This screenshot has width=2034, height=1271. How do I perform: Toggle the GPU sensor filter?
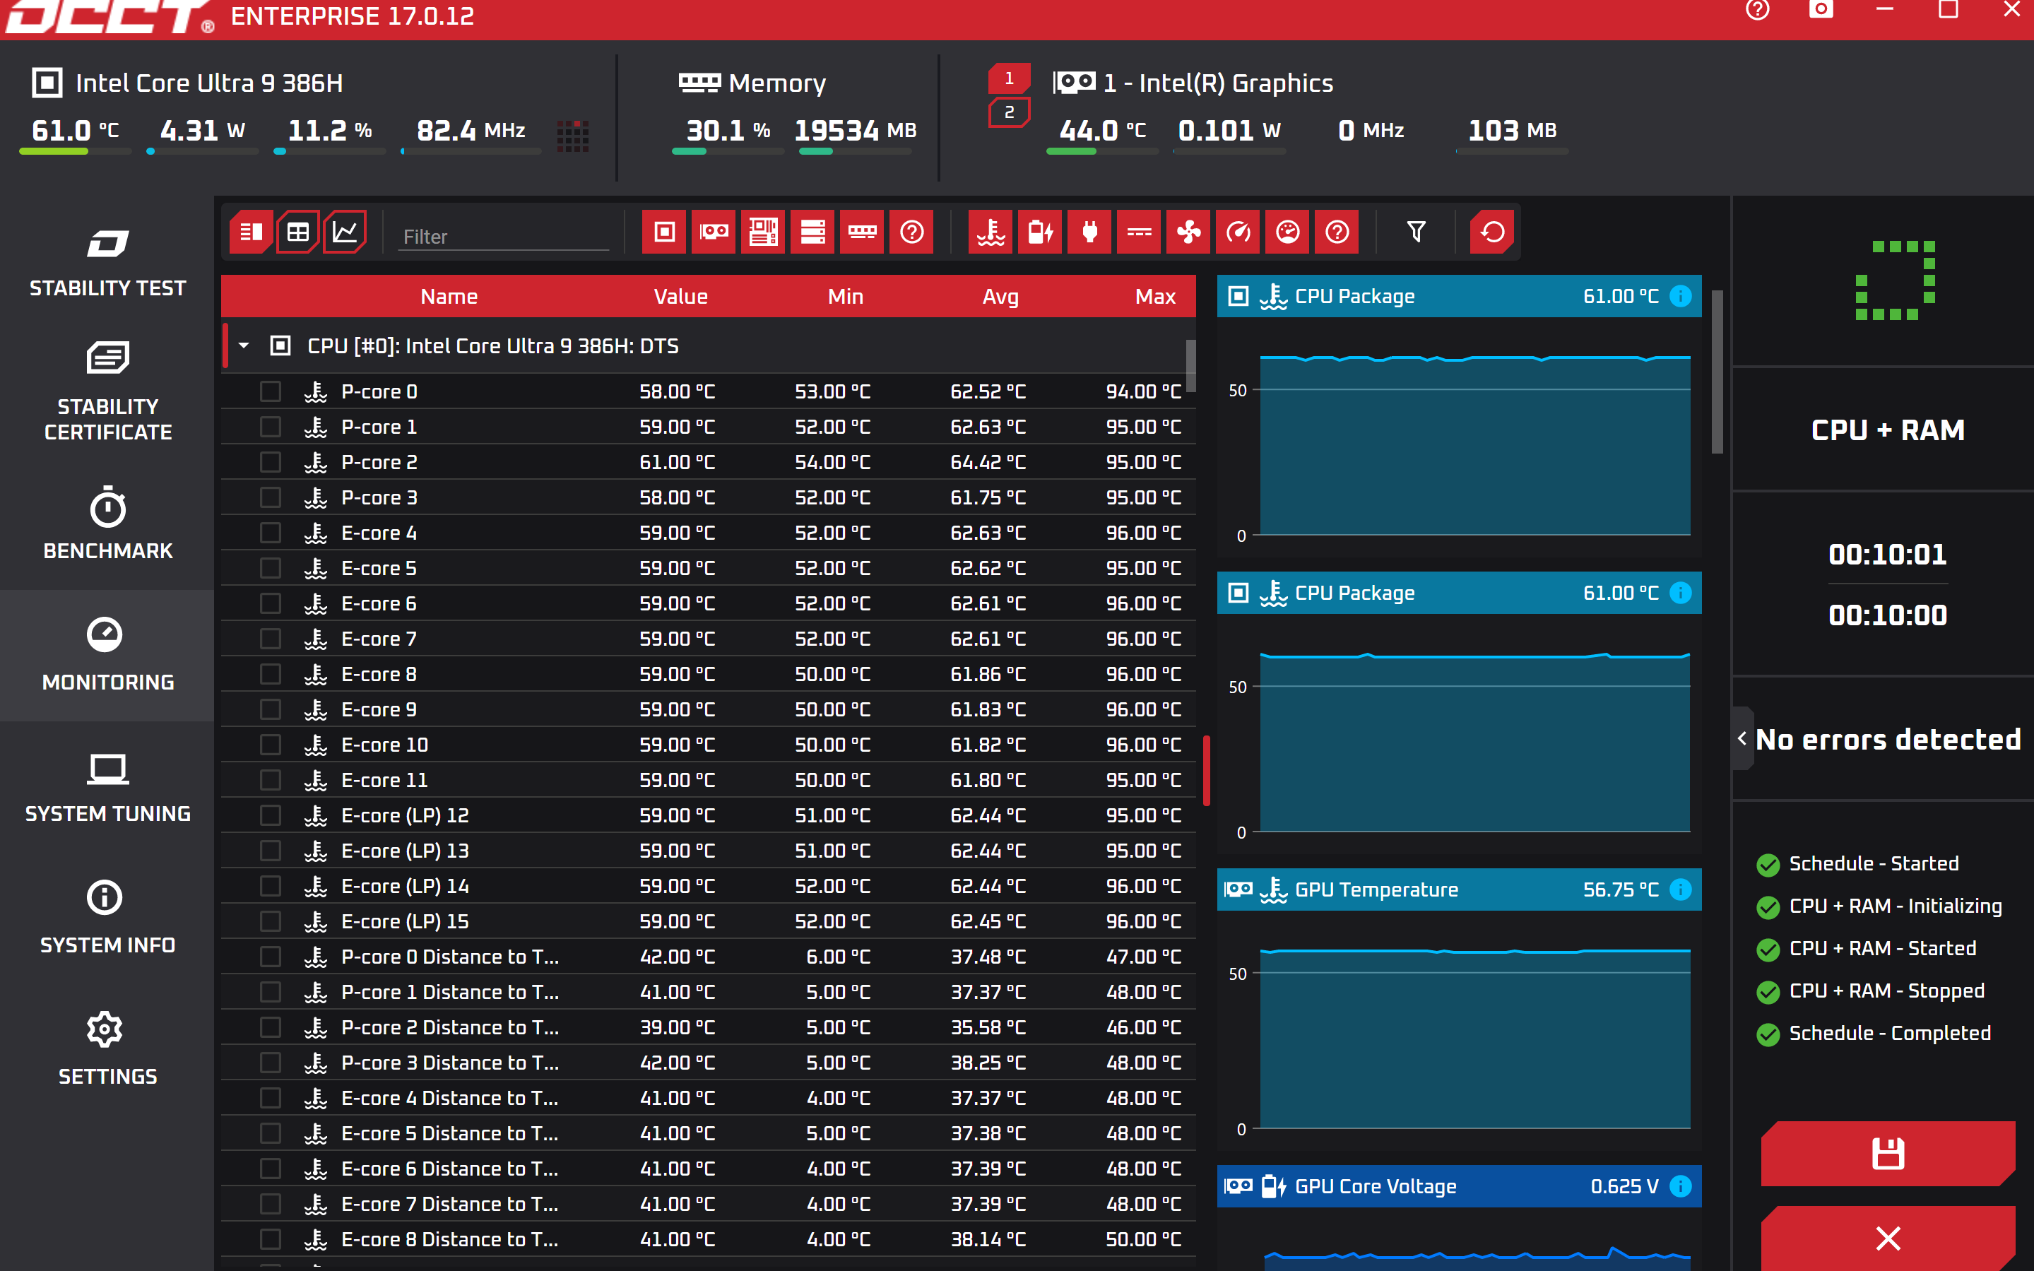(714, 232)
